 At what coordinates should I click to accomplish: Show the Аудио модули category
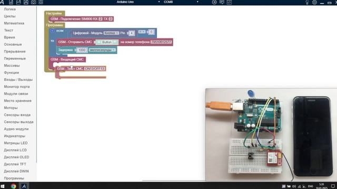(16, 129)
